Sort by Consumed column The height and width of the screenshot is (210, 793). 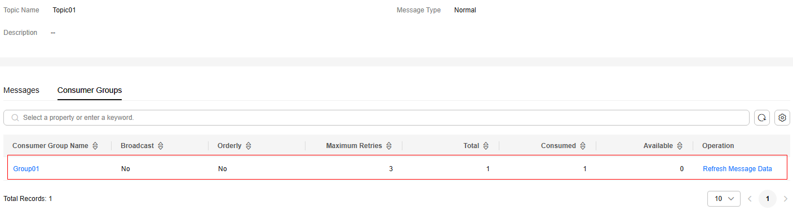pyautogui.click(x=583, y=146)
